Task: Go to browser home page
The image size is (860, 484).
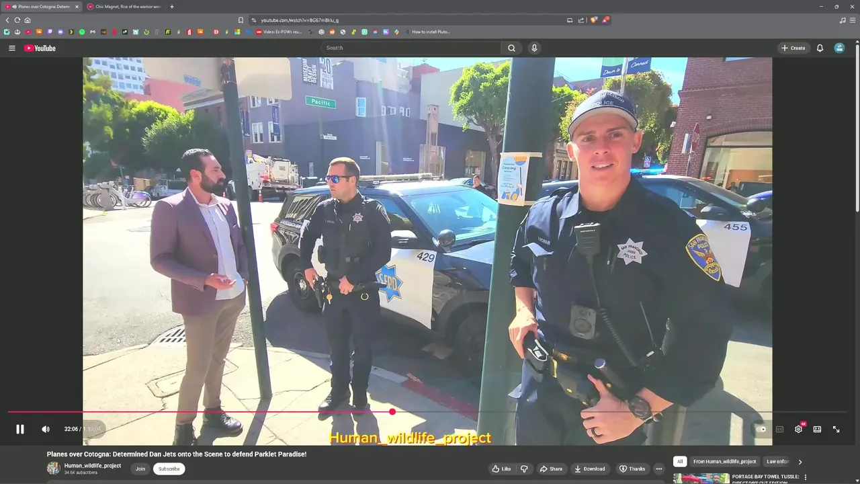Action: click(x=28, y=20)
